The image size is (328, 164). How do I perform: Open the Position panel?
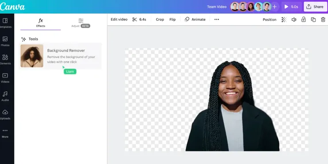pyautogui.click(x=269, y=20)
